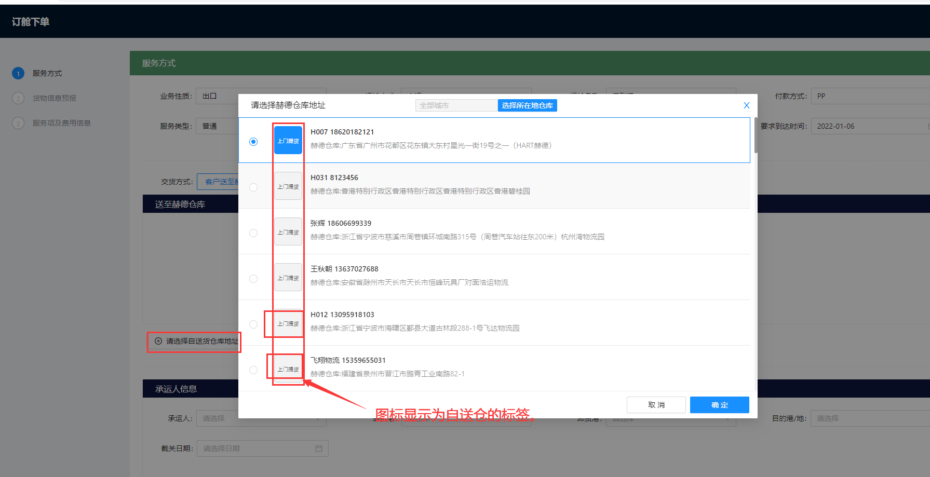Go to 服务项及费用信息 step
This screenshot has height=477, width=930.
(x=61, y=123)
